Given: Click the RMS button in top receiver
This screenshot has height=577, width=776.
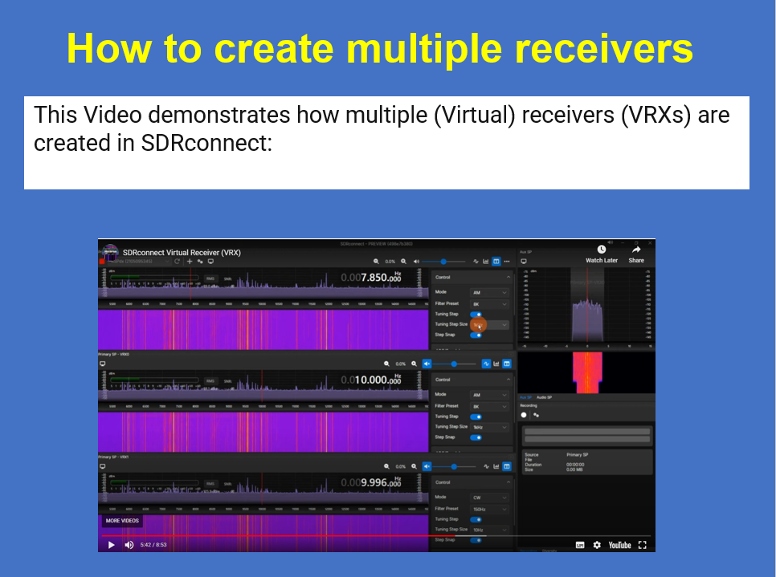Looking at the screenshot, I should (210, 278).
